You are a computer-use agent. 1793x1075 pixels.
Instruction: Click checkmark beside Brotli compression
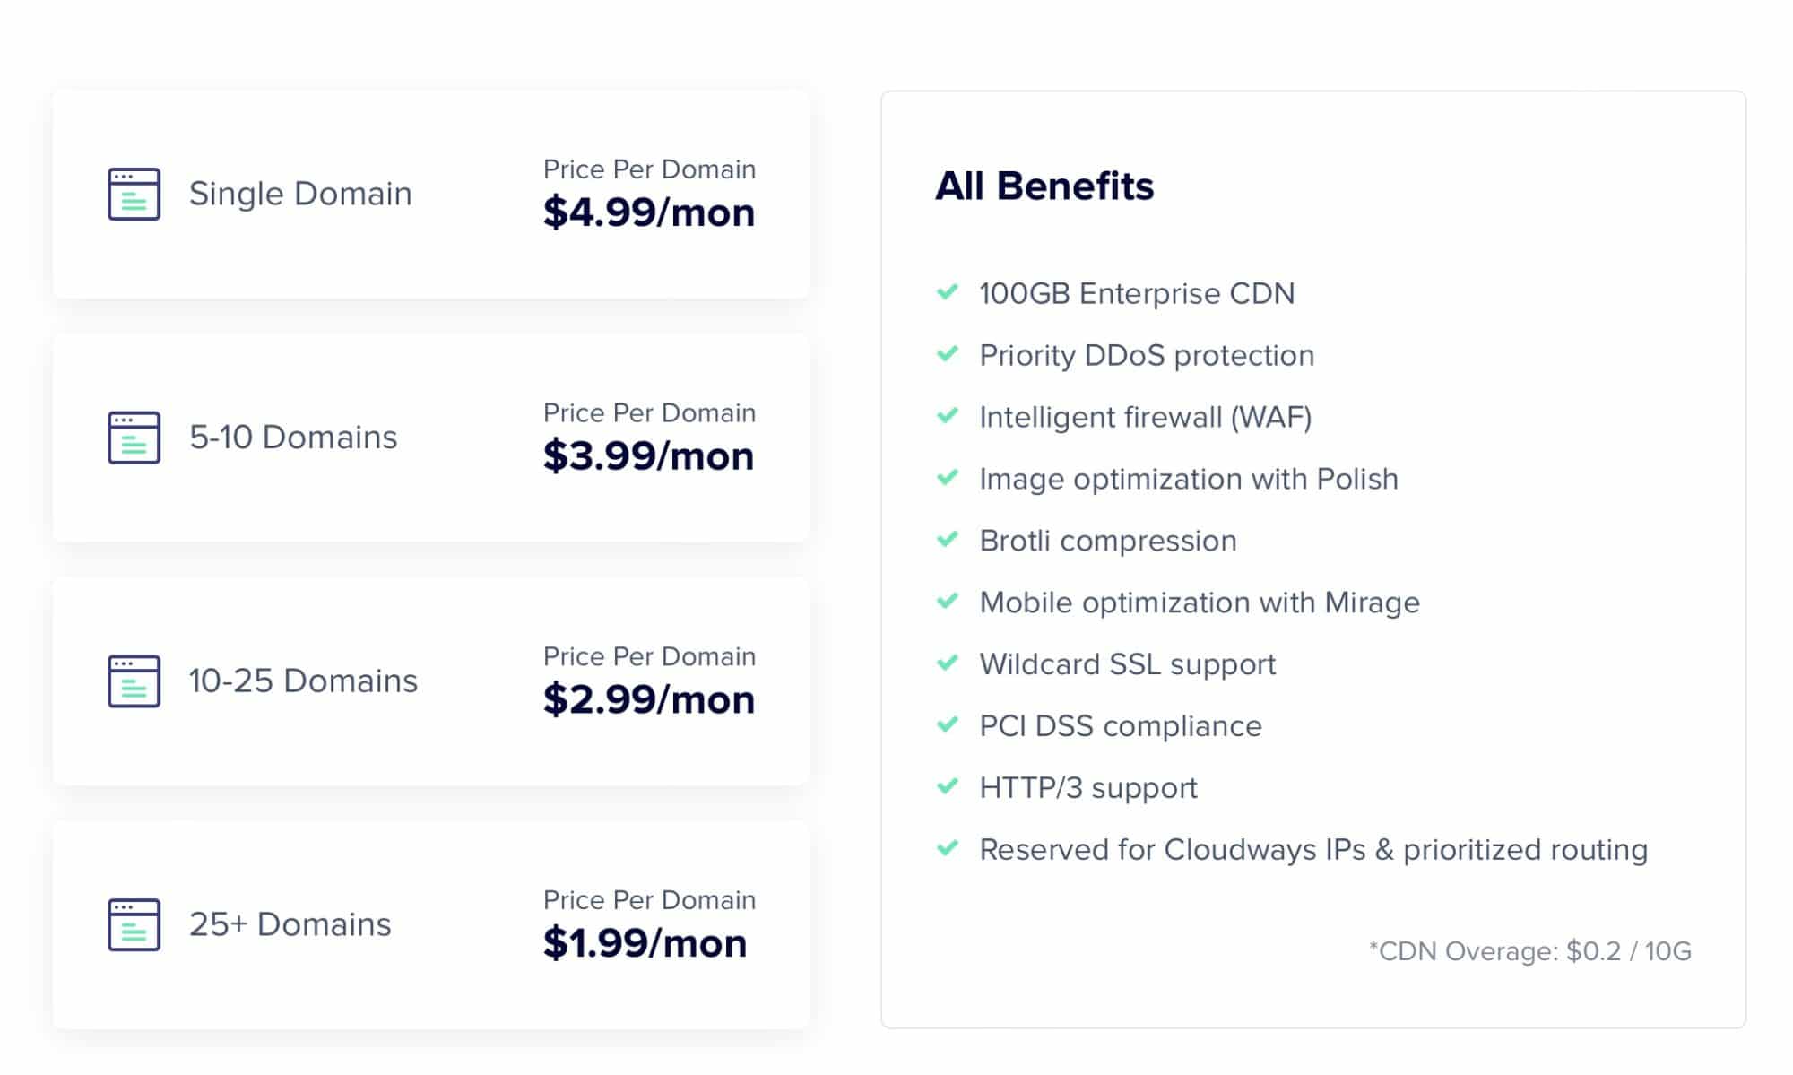coord(948,540)
